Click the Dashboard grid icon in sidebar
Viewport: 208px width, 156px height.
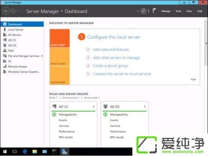pyautogui.click(x=5, y=24)
